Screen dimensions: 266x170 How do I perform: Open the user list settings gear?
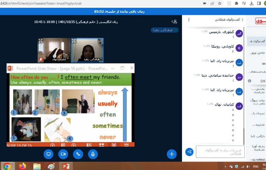(x=250, y=81)
